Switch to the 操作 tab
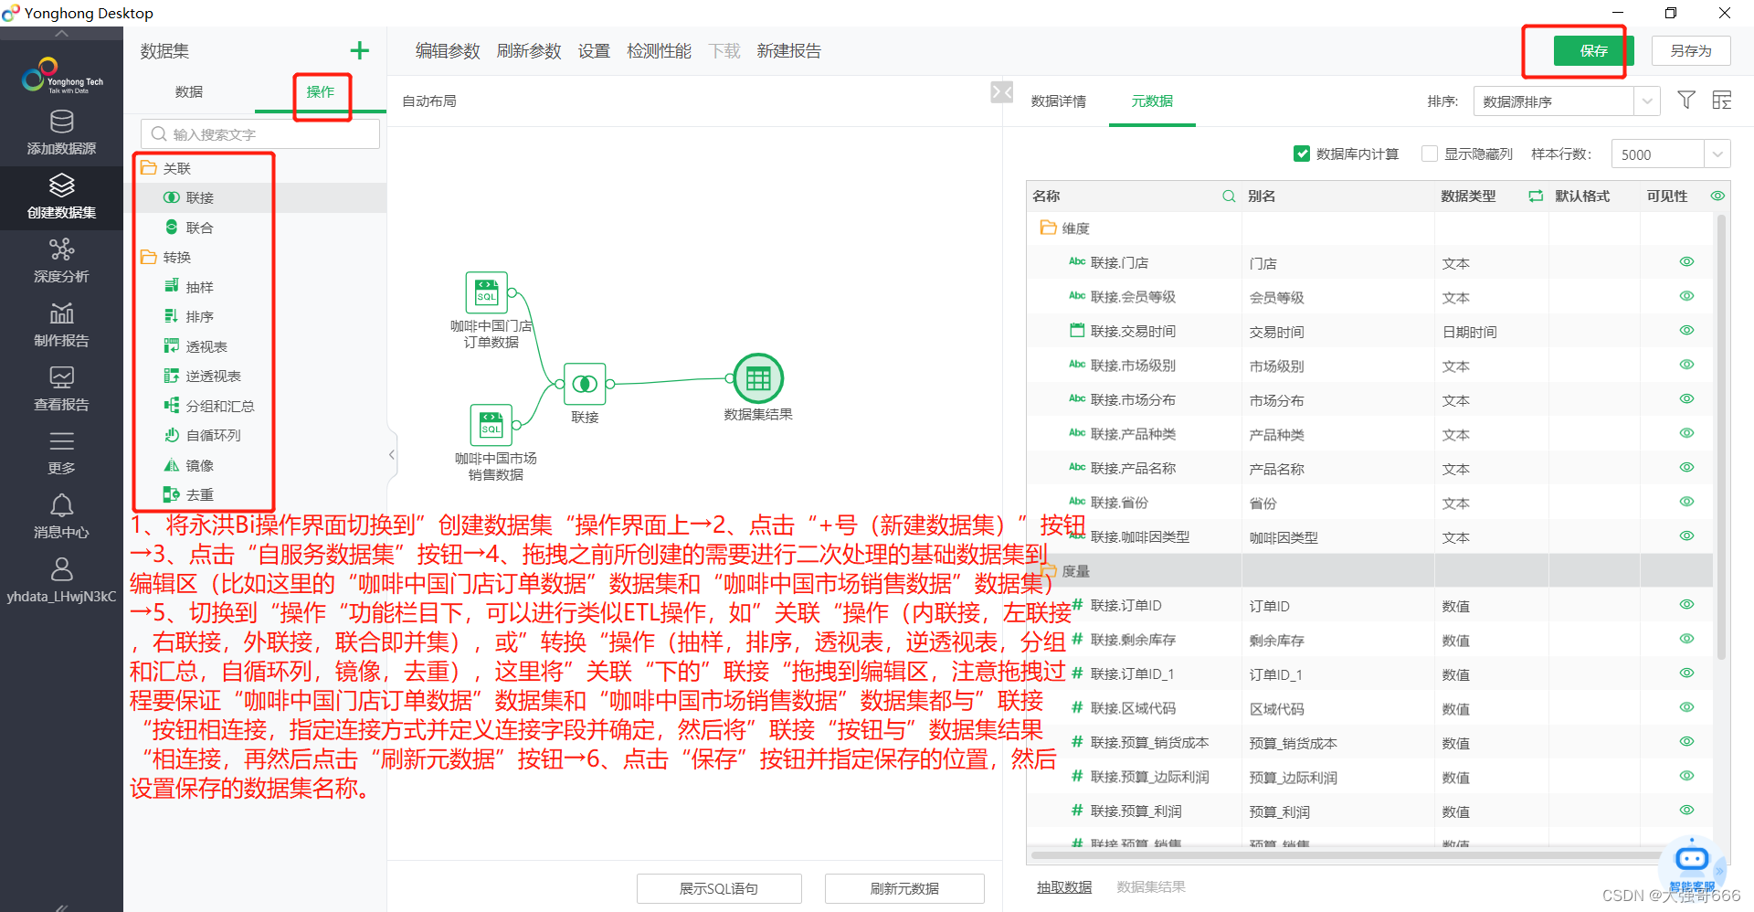The image size is (1754, 912). [321, 92]
